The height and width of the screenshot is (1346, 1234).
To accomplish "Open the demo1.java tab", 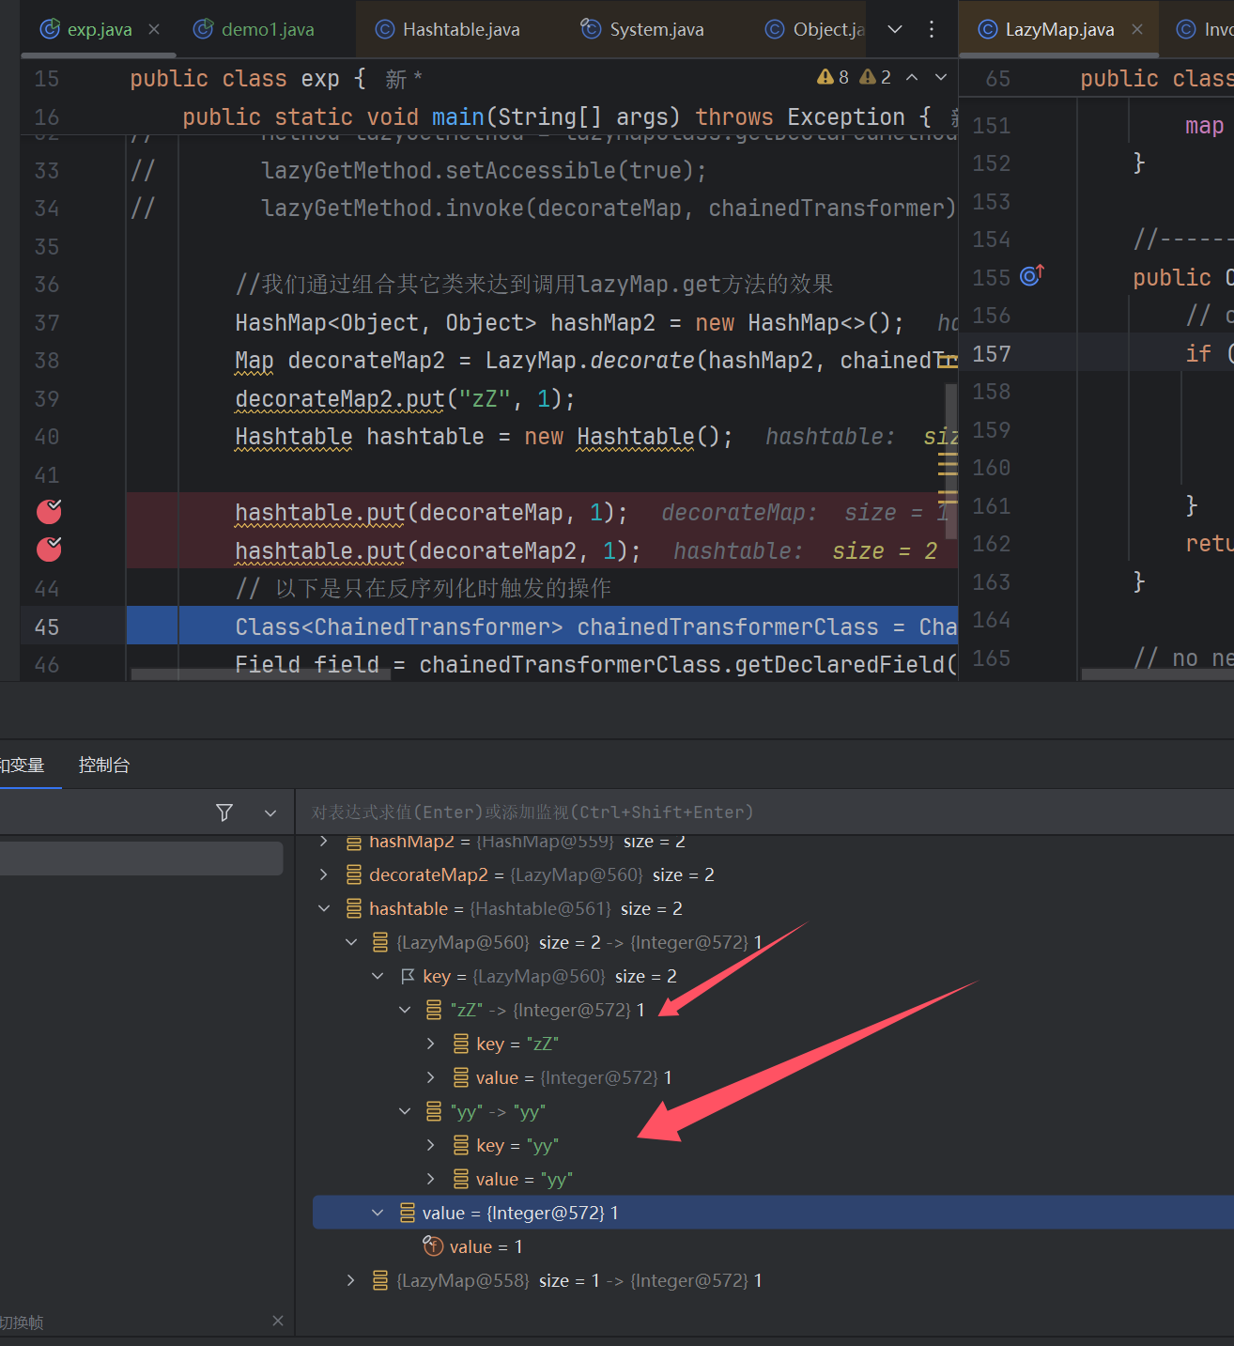I will 255,30.
